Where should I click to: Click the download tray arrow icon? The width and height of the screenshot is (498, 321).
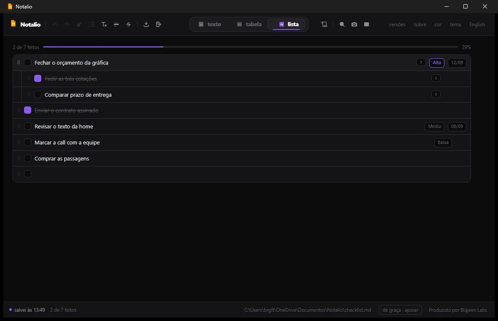click(x=146, y=24)
